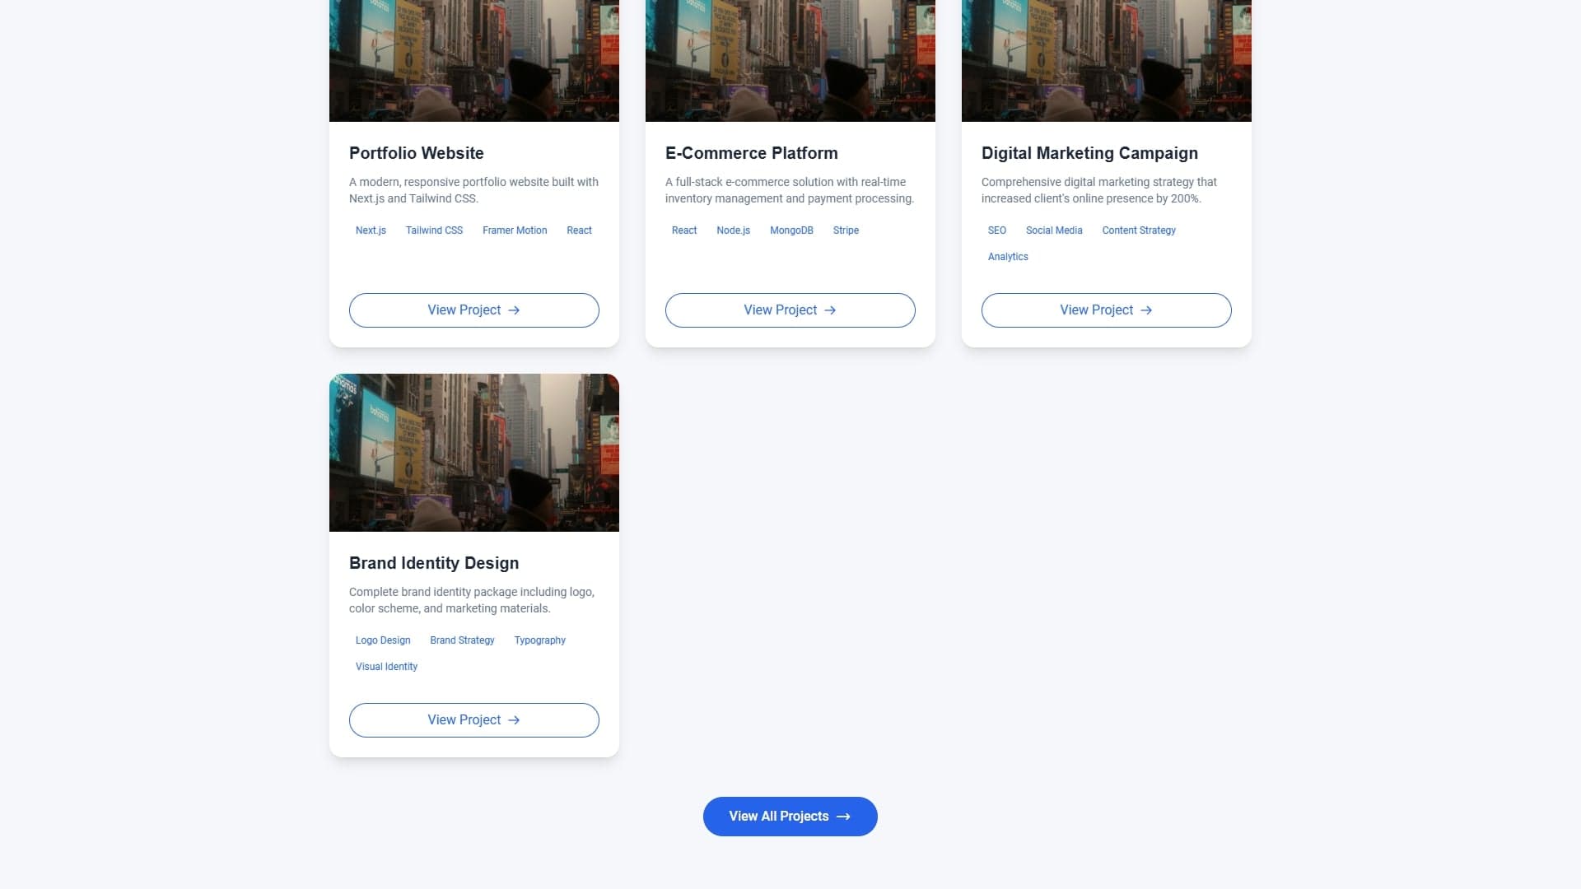Click the E-Commerce Platform card image
This screenshot has width=1581, height=889.
tap(790, 61)
